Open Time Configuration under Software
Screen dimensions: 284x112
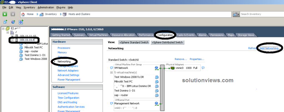pos(68,98)
